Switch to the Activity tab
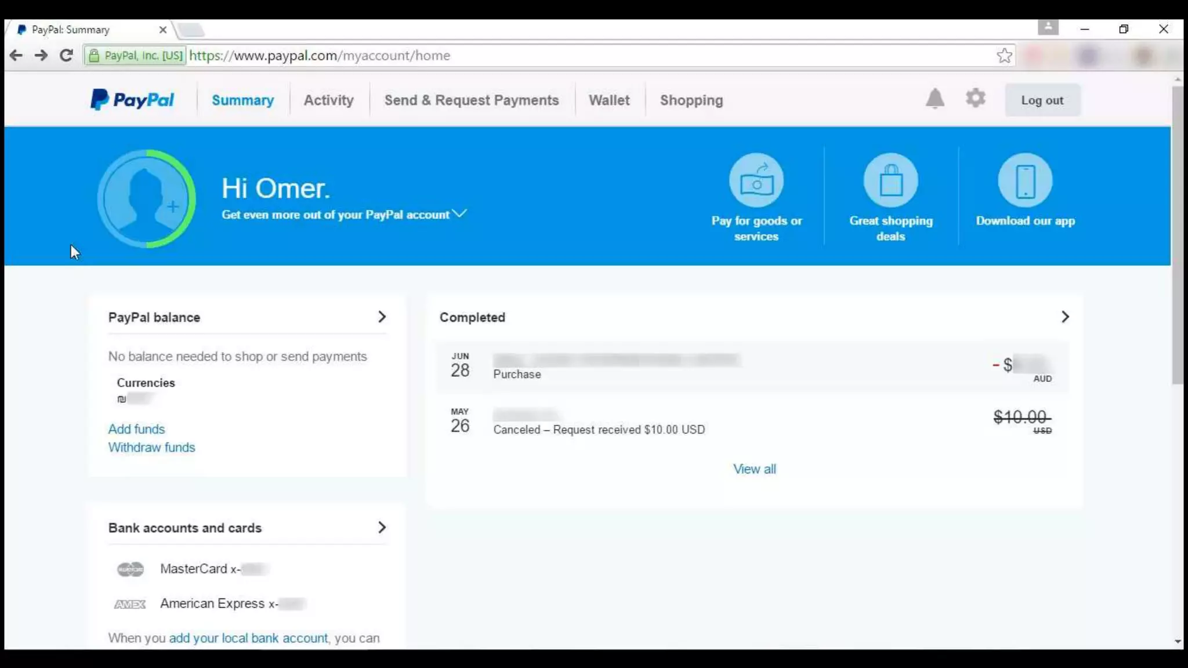This screenshot has width=1188, height=668. point(328,100)
